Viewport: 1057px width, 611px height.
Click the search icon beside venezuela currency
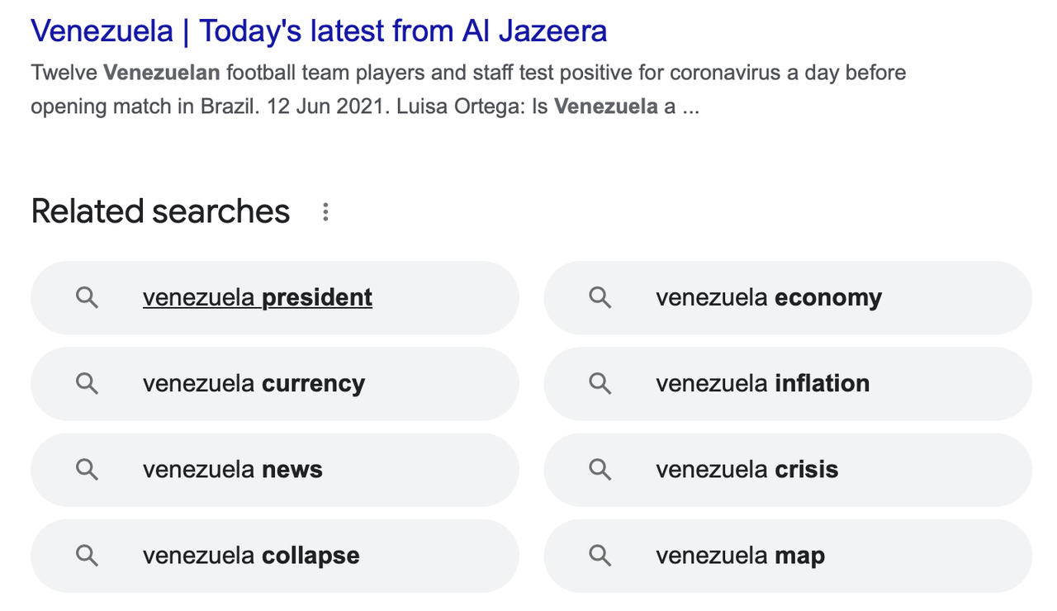88,384
